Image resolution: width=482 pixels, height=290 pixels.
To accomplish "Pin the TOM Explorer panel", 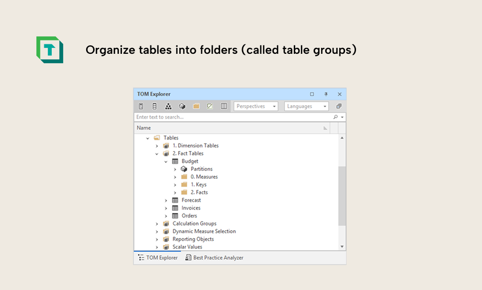I will coord(326,94).
